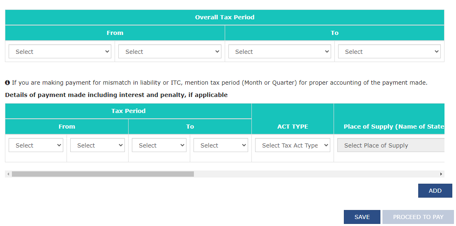Open the first Overall Tax Period From dropdown
Viewport: 456px width, 226px height.
[x=60, y=52]
